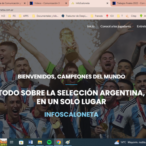Viewport: 146px width, 146px height.
Task: Open File Explorer taskbar icon
Action: point(40,142)
